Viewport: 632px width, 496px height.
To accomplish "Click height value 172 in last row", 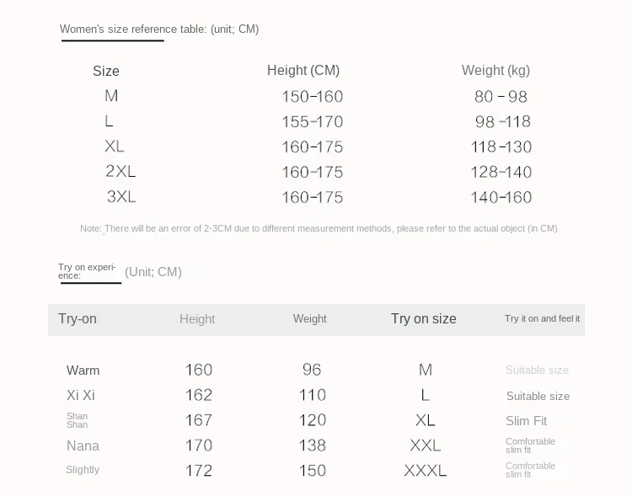I will coord(199,471).
